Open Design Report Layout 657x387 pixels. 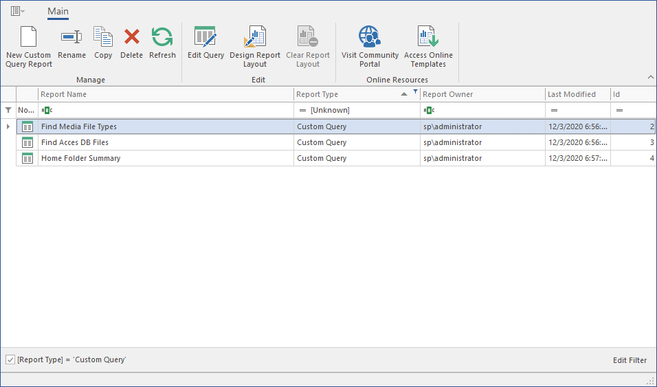tap(255, 37)
